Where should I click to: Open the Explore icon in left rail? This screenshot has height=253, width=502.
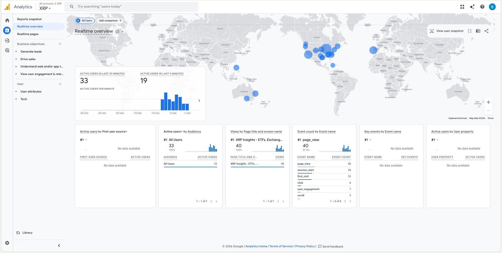7,41
